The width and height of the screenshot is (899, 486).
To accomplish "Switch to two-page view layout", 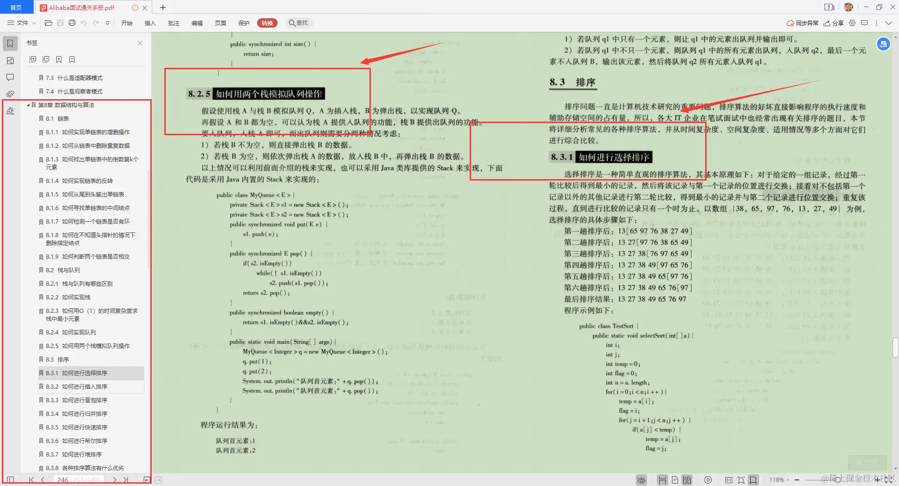I will pyautogui.click(x=687, y=480).
